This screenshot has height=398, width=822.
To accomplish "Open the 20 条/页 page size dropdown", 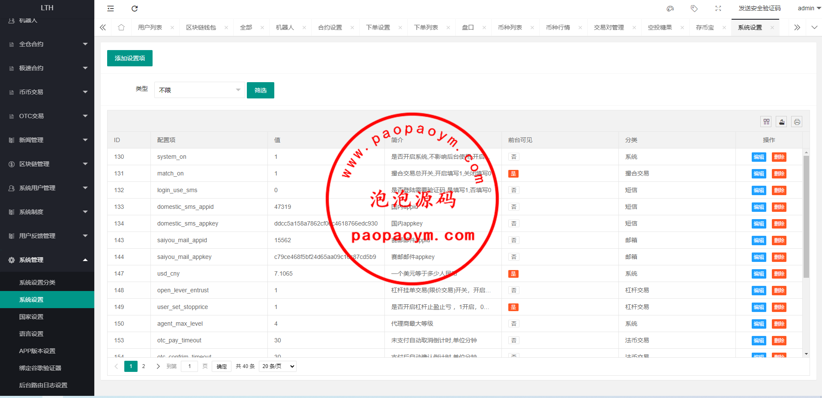I will [x=278, y=366].
